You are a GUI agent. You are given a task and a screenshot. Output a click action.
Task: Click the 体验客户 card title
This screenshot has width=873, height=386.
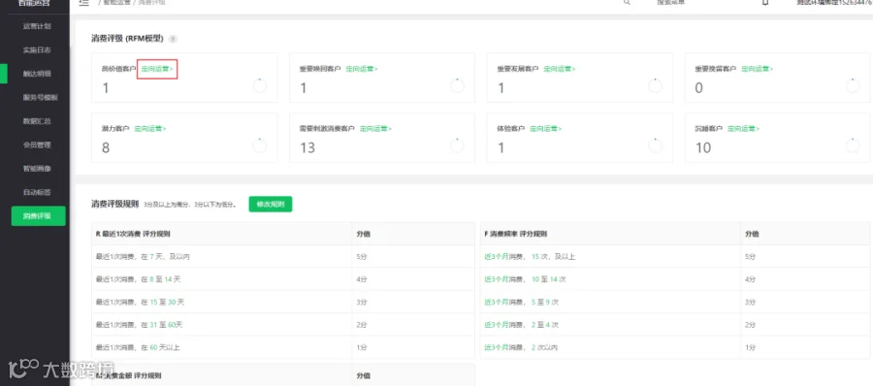tap(510, 129)
